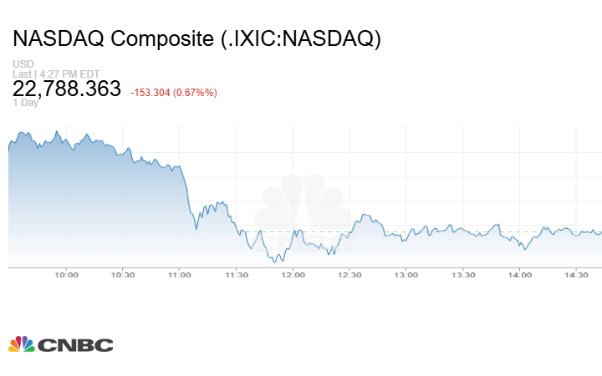Click the 10:30 time axis label
The width and height of the screenshot is (602, 376).
(123, 274)
